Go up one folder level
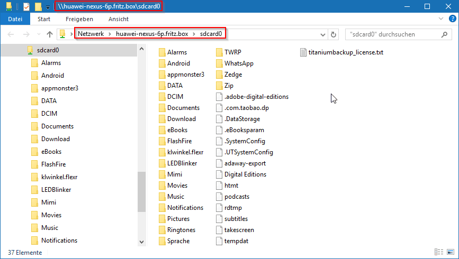 49,34
